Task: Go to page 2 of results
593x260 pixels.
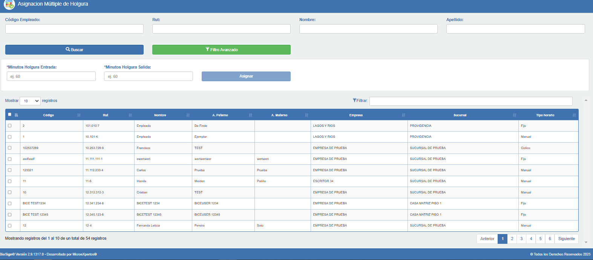Action: 512,239
